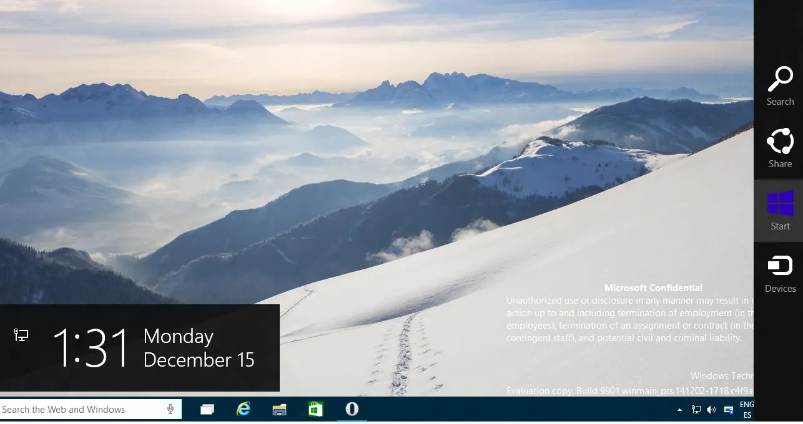This screenshot has height=424, width=803.
Task: Click the network status icon beside the clock
Action: (21, 335)
